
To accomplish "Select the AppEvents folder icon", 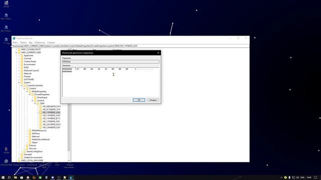I will (22, 55).
